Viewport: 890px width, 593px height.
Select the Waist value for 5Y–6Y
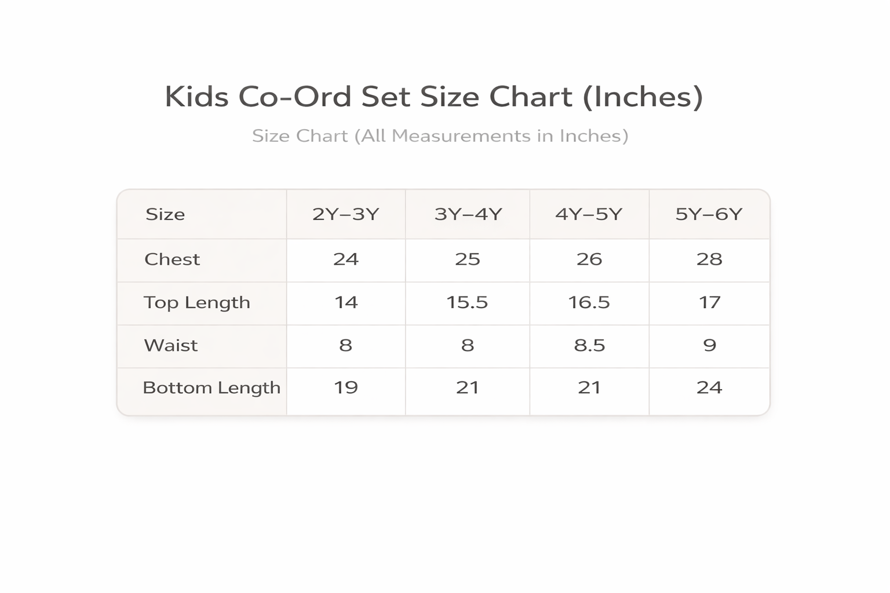[709, 346]
